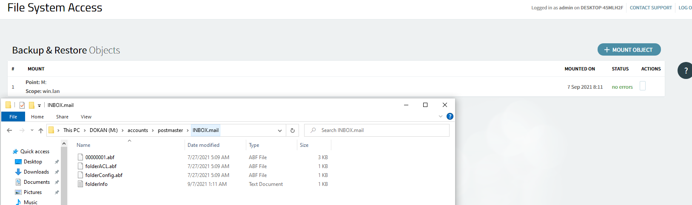Open Documents in the navigation pane

(x=37, y=182)
